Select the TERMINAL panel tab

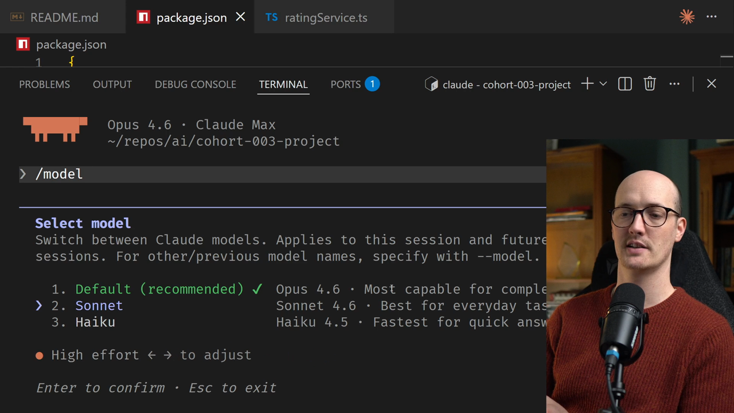(x=283, y=84)
